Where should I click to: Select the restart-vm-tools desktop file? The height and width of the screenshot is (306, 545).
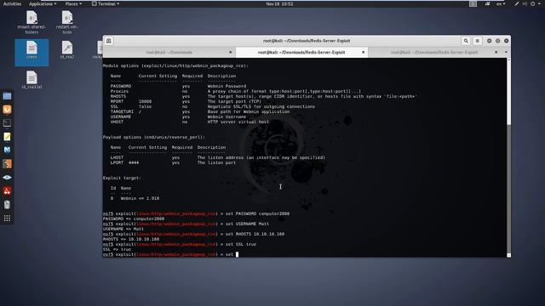pos(67,22)
